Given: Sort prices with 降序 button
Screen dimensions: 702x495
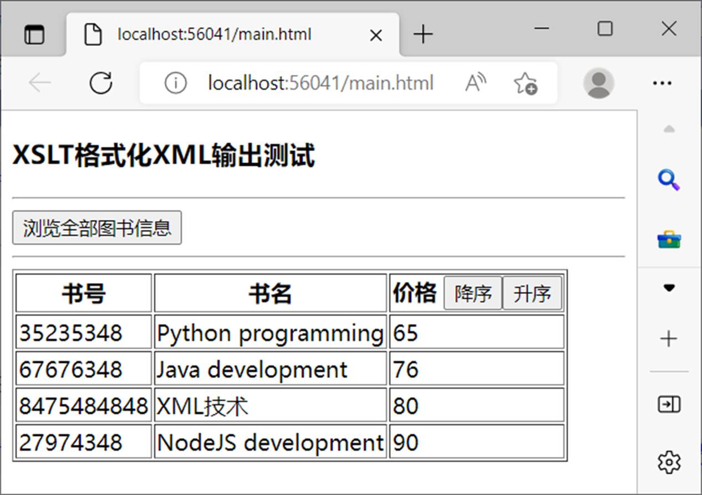Looking at the screenshot, I should pos(473,293).
